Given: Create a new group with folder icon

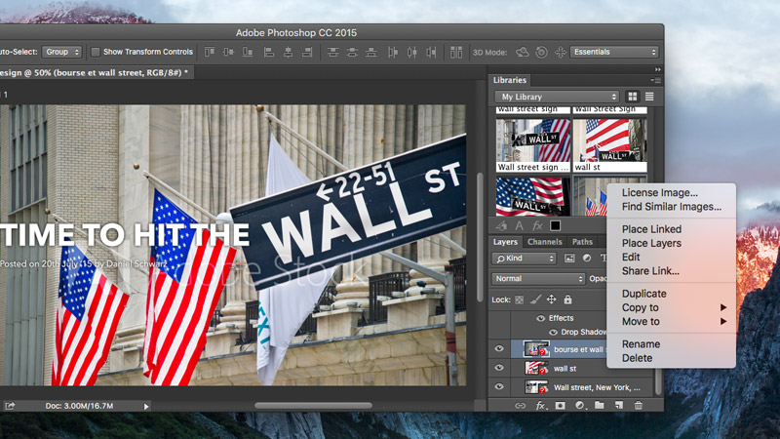Looking at the screenshot, I should point(600,406).
